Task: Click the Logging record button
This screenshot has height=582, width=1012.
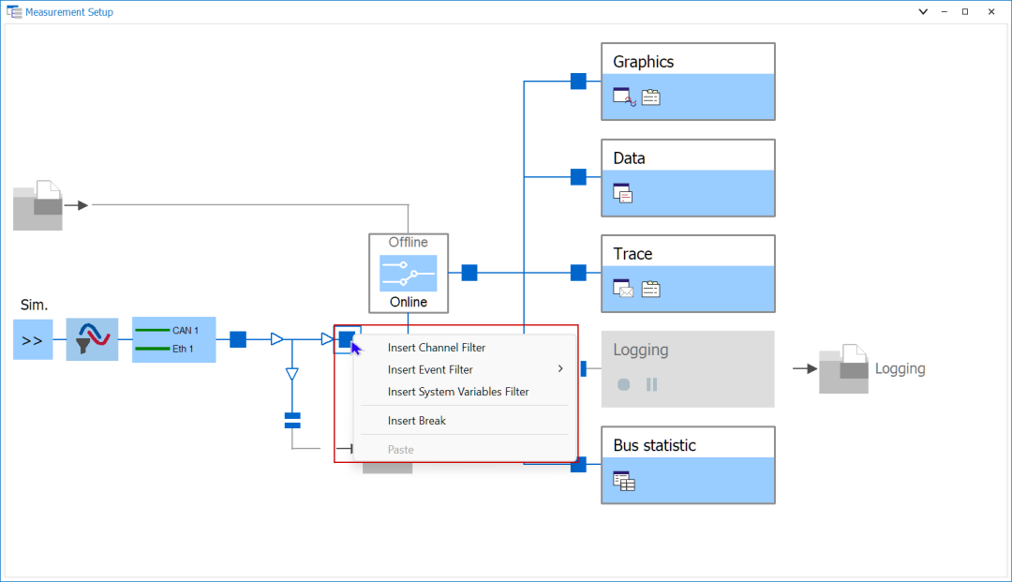Action: click(623, 384)
